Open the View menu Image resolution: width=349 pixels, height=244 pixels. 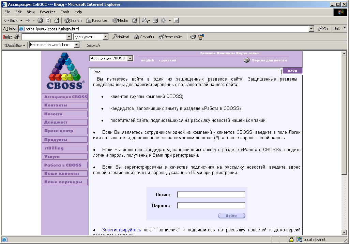(31, 12)
